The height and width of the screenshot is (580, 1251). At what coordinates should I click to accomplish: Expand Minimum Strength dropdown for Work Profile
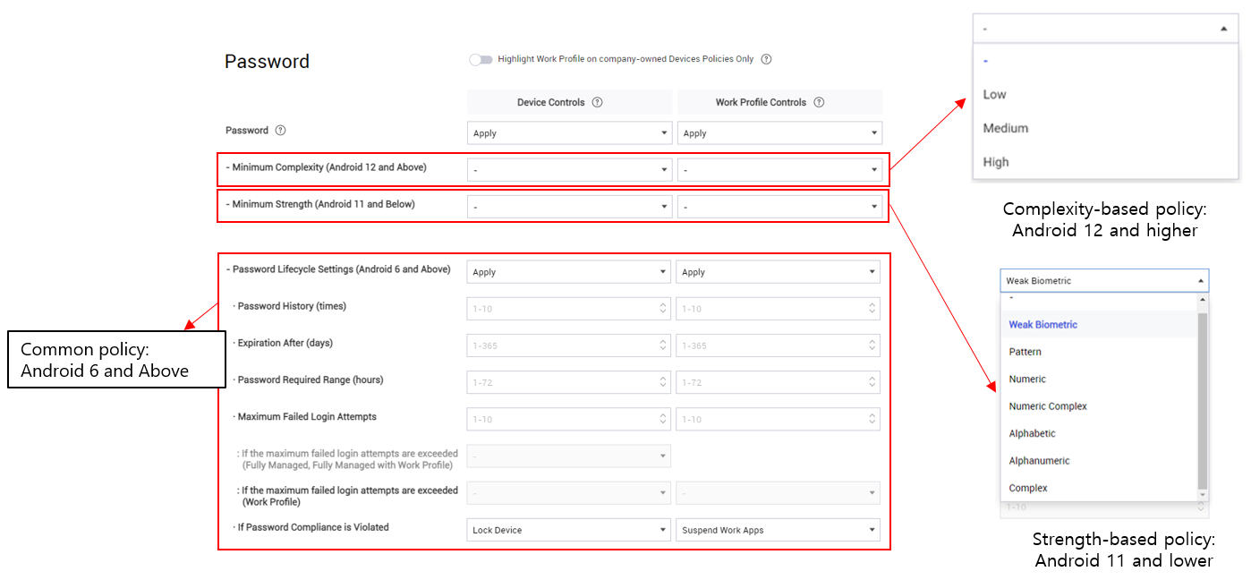(779, 206)
